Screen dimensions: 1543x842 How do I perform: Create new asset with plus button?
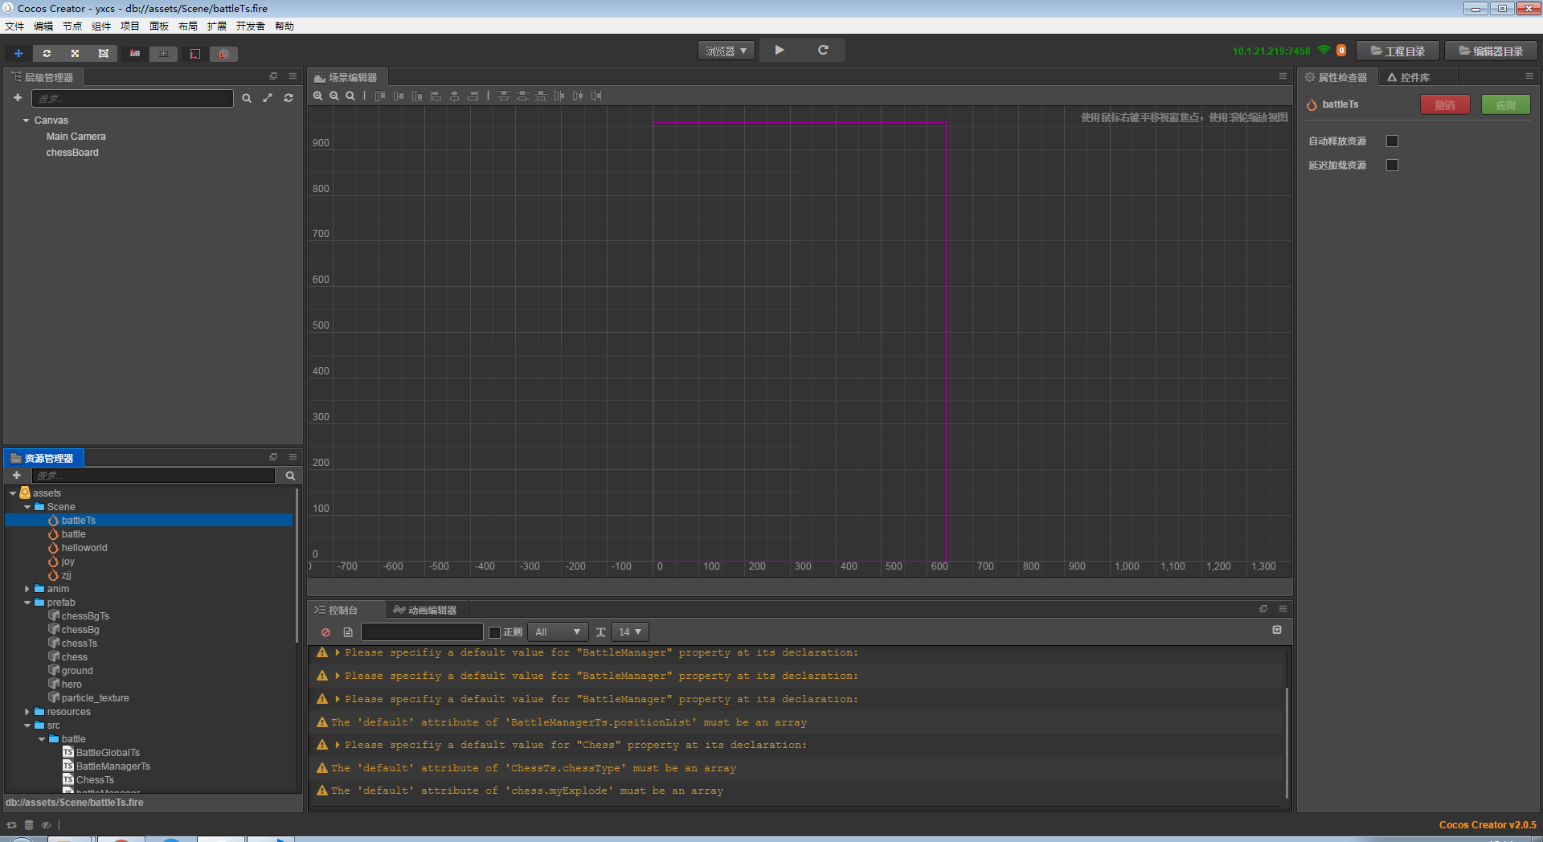point(16,476)
